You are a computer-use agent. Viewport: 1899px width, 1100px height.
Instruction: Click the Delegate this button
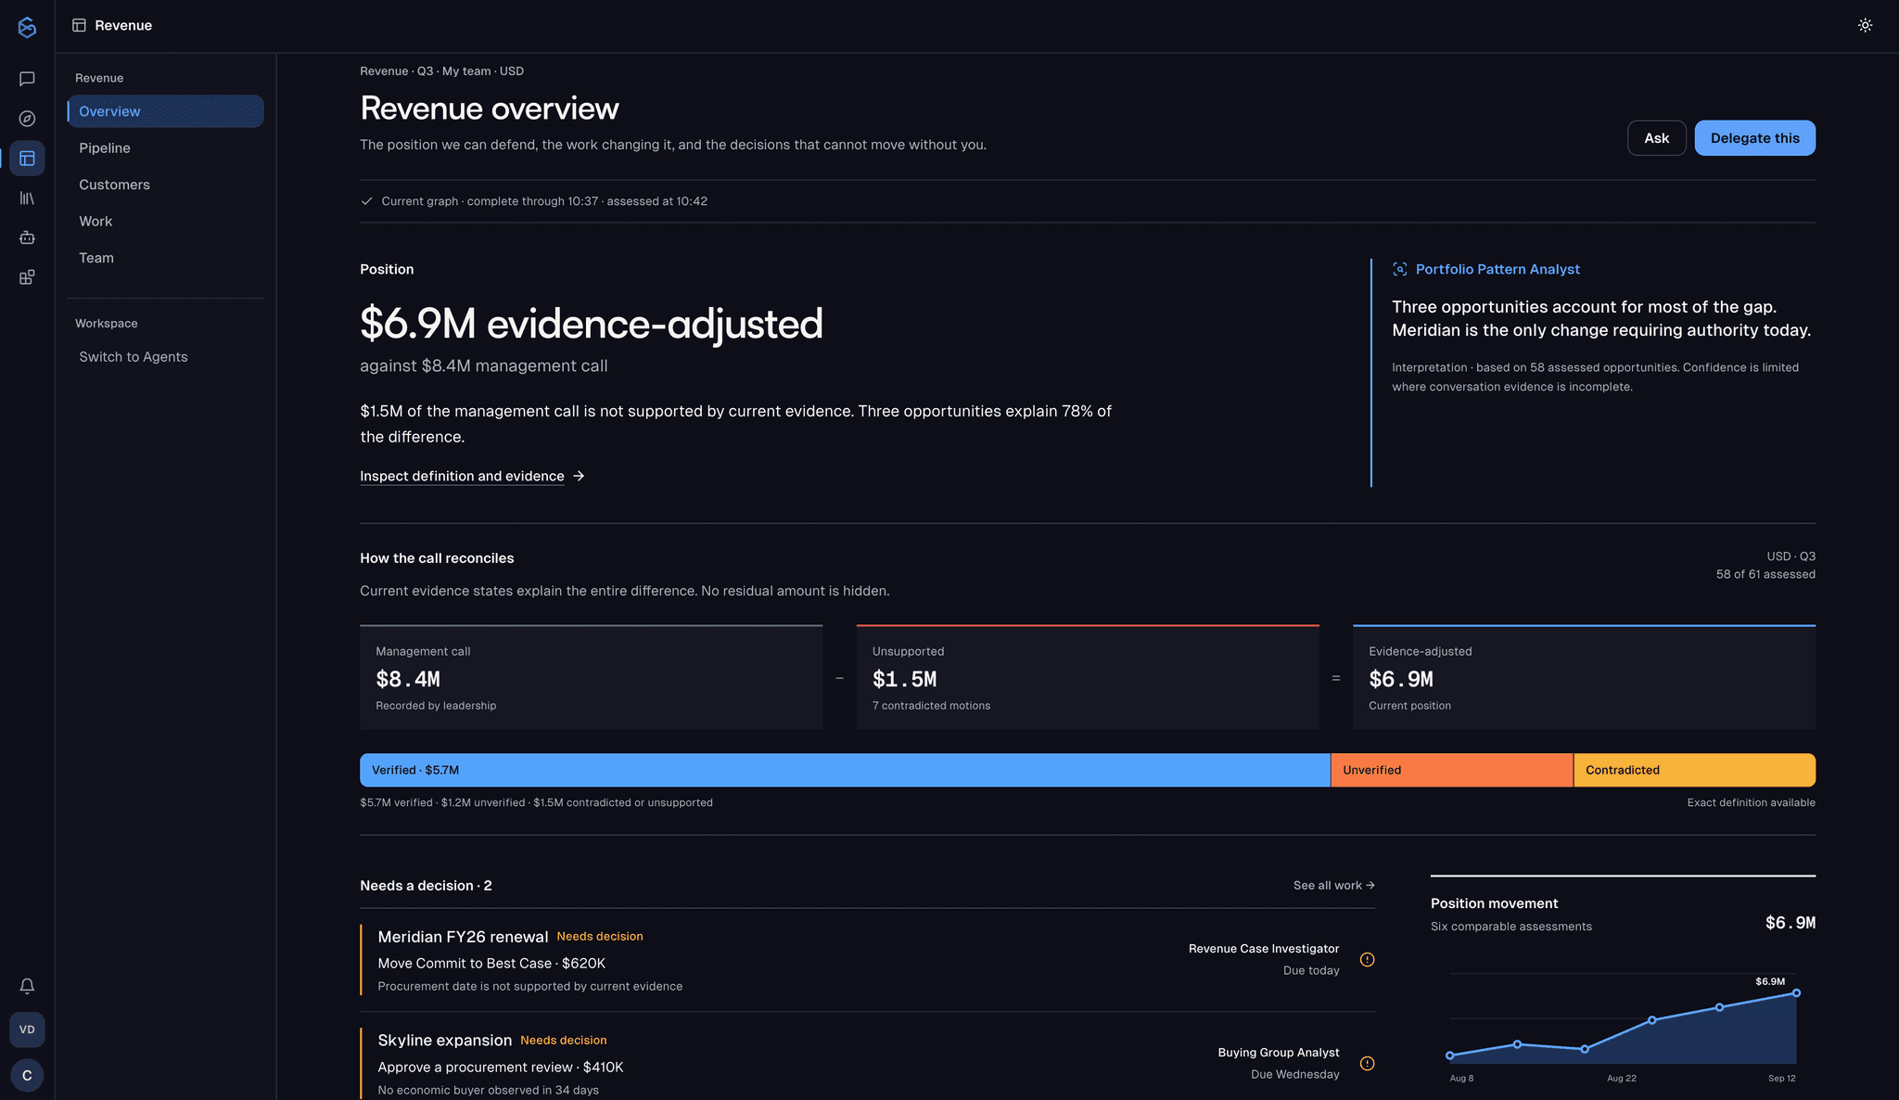click(1754, 138)
